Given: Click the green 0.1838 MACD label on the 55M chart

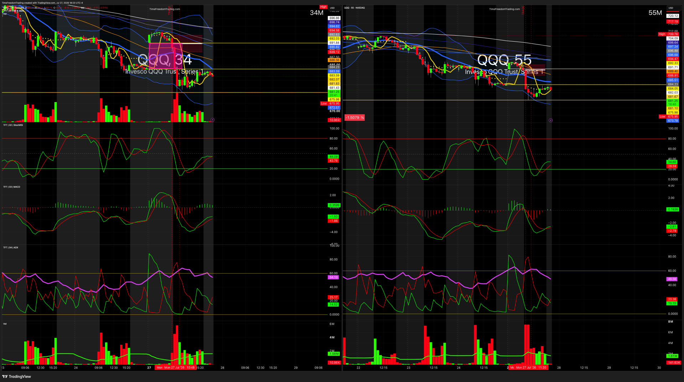Looking at the screenshot, I should coord(673,209).
